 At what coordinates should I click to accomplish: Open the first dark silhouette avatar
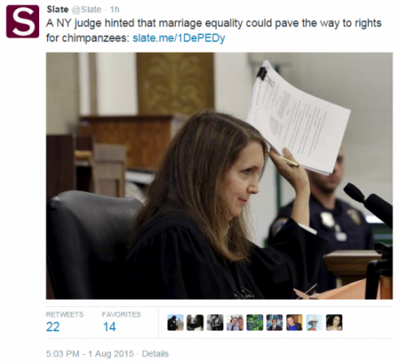click(176, 322)
